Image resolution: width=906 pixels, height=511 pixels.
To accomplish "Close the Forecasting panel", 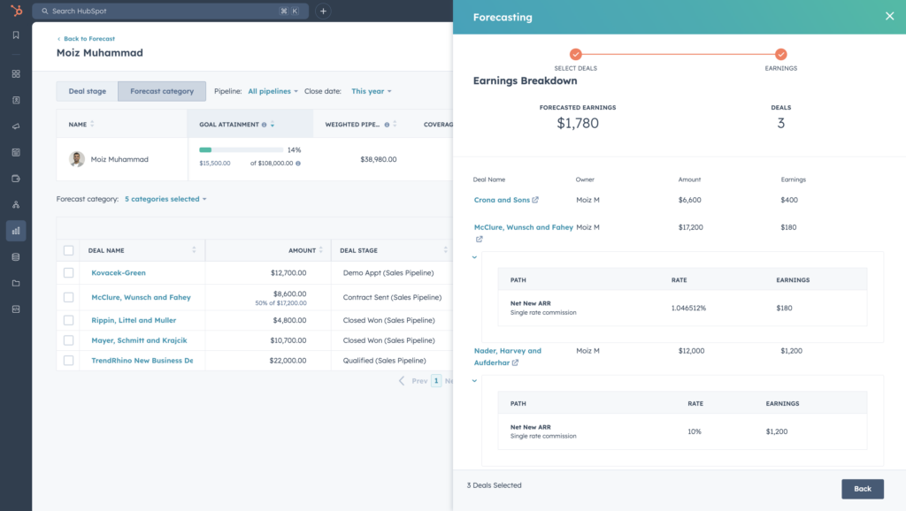I will [x=889, y=16].
